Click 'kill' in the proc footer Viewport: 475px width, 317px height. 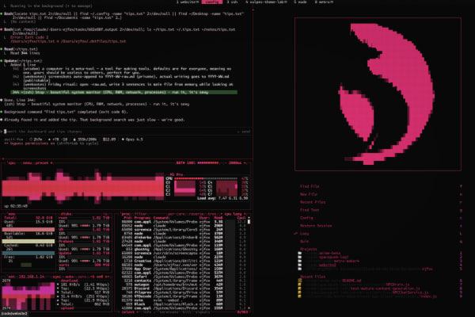pos(188,311)
